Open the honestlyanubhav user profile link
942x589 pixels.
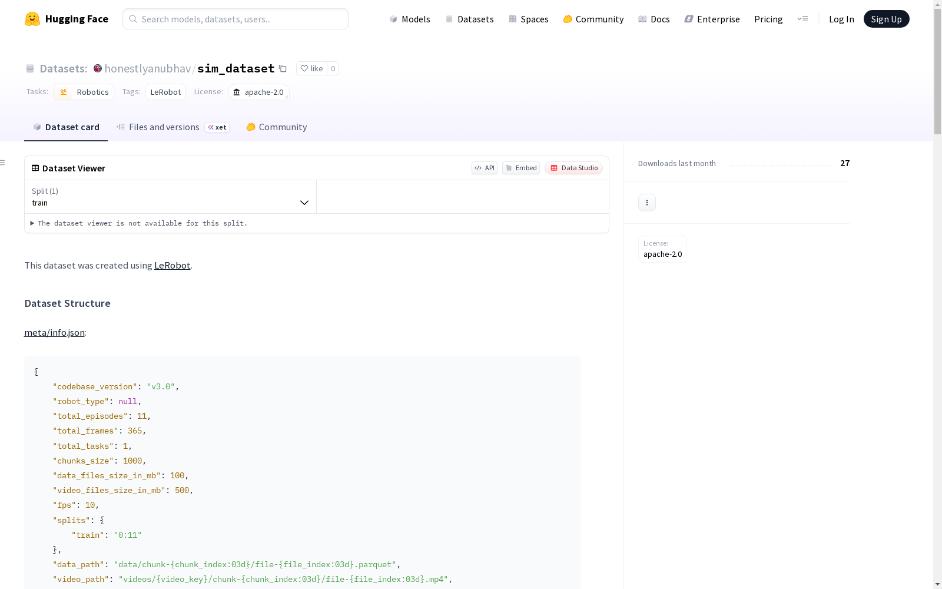point(148,68)
